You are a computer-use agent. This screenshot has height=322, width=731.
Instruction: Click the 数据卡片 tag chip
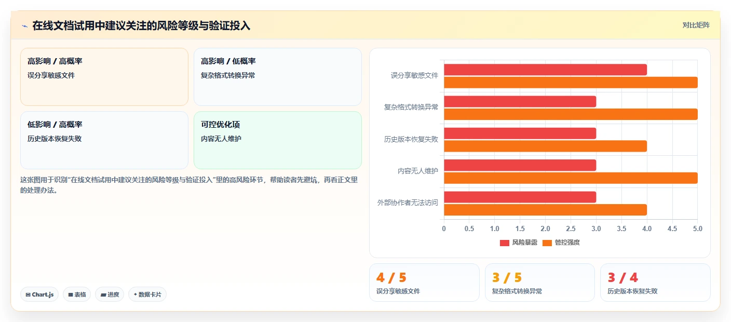(147, 294)
